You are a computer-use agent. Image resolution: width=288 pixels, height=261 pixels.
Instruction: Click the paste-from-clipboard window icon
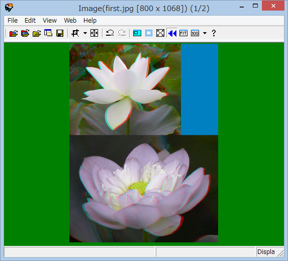click(48, 33)
